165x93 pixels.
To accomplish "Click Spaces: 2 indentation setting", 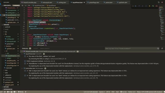I will point(102,92).
